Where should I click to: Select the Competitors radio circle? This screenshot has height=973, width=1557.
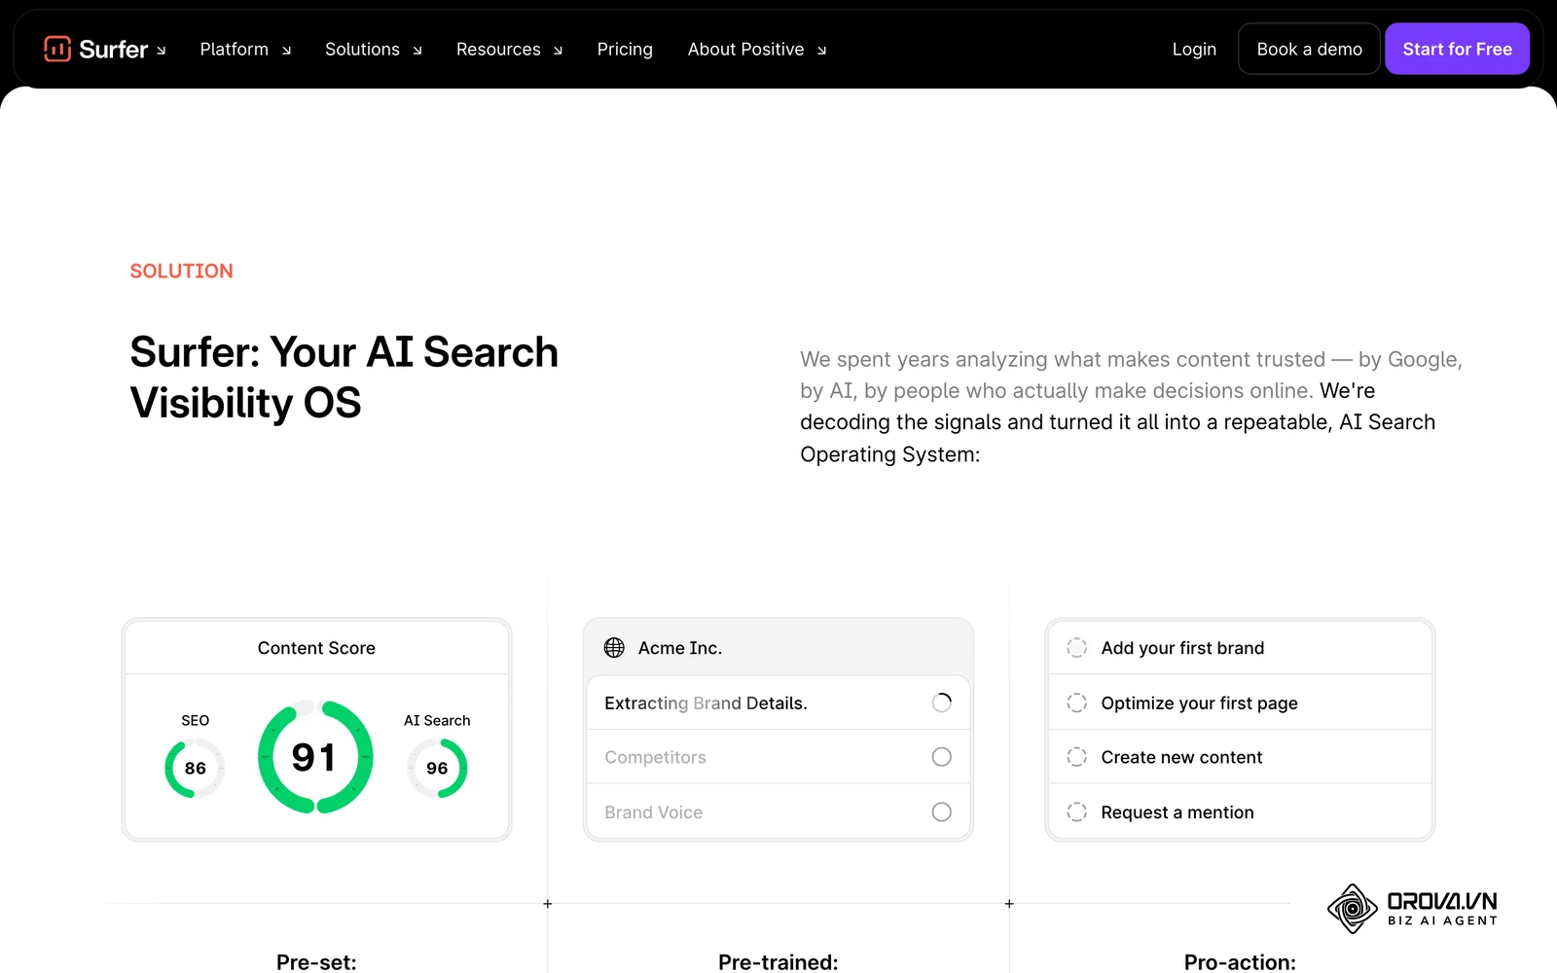[x=941, y=757]
